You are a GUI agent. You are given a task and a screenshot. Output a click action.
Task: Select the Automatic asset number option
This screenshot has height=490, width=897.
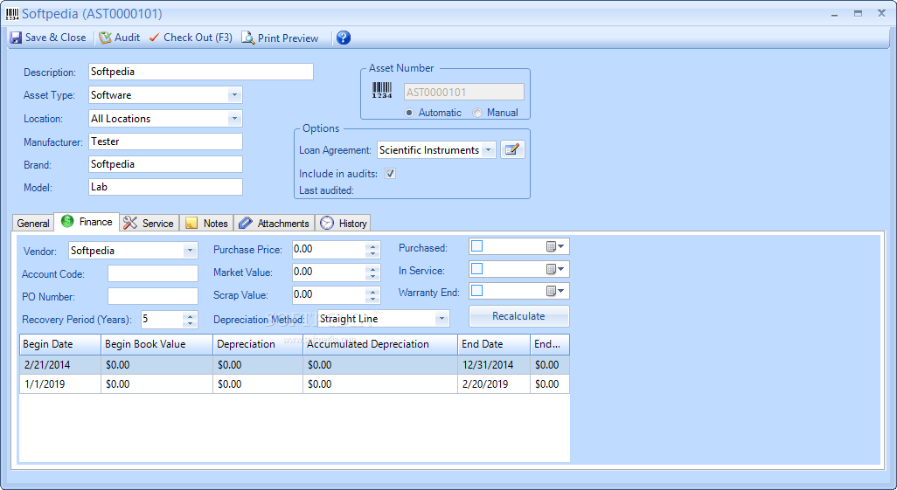409,113
